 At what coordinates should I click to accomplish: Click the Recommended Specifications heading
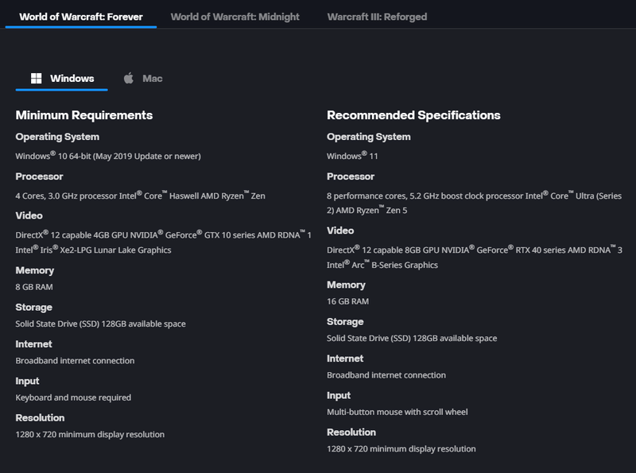413,115
